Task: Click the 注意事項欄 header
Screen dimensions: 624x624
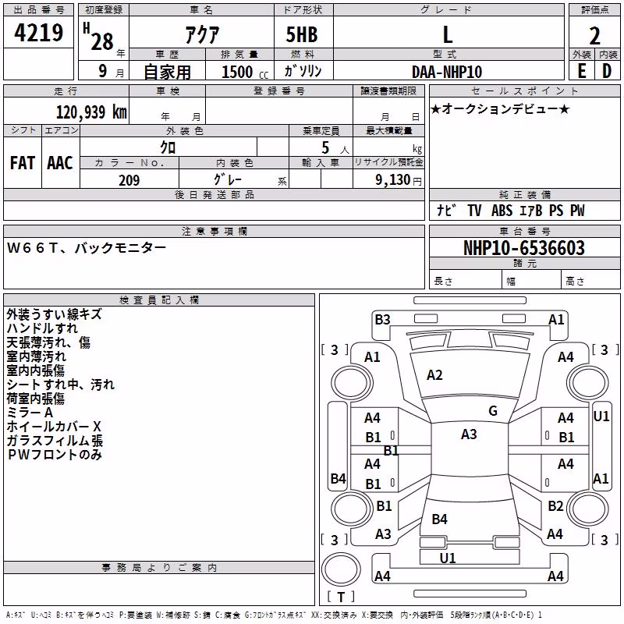Action: coord(214,231)
